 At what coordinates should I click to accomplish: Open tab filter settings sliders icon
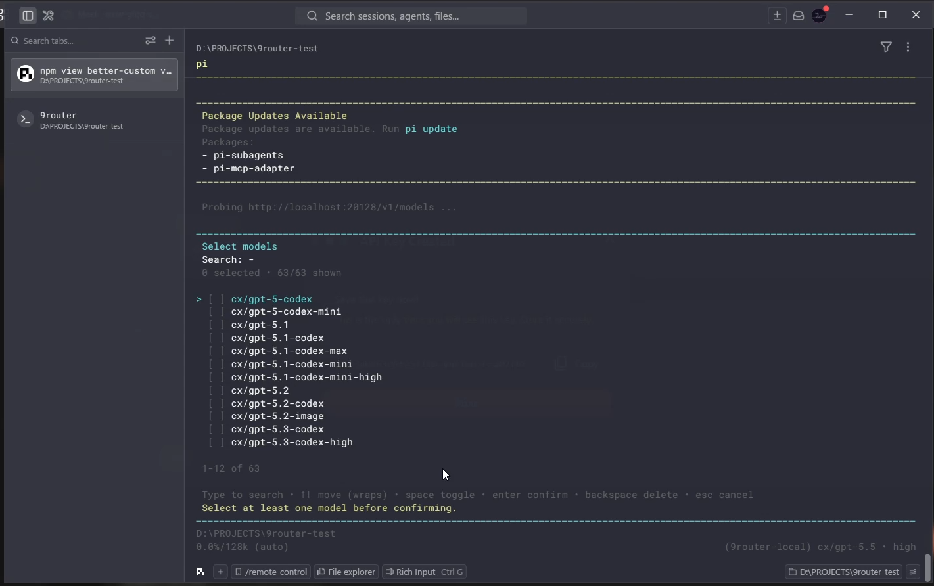(x=151, y=41)
